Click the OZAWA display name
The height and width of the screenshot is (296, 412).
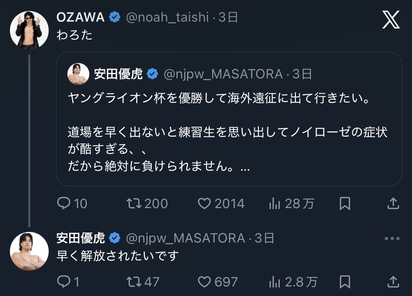(x=81, y=17)
